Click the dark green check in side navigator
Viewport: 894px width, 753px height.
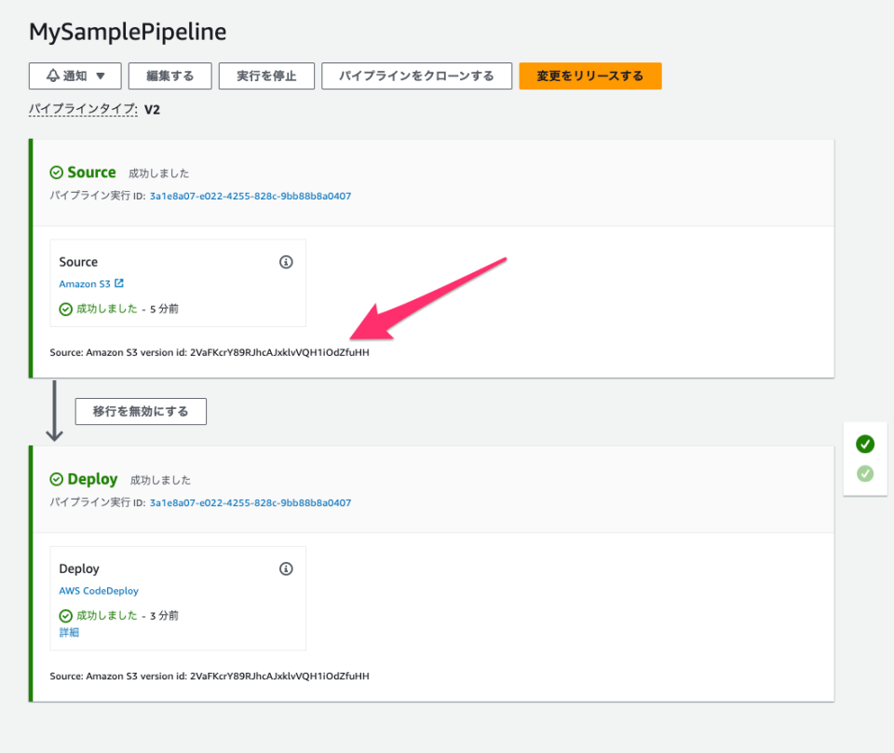coord(865,444)
